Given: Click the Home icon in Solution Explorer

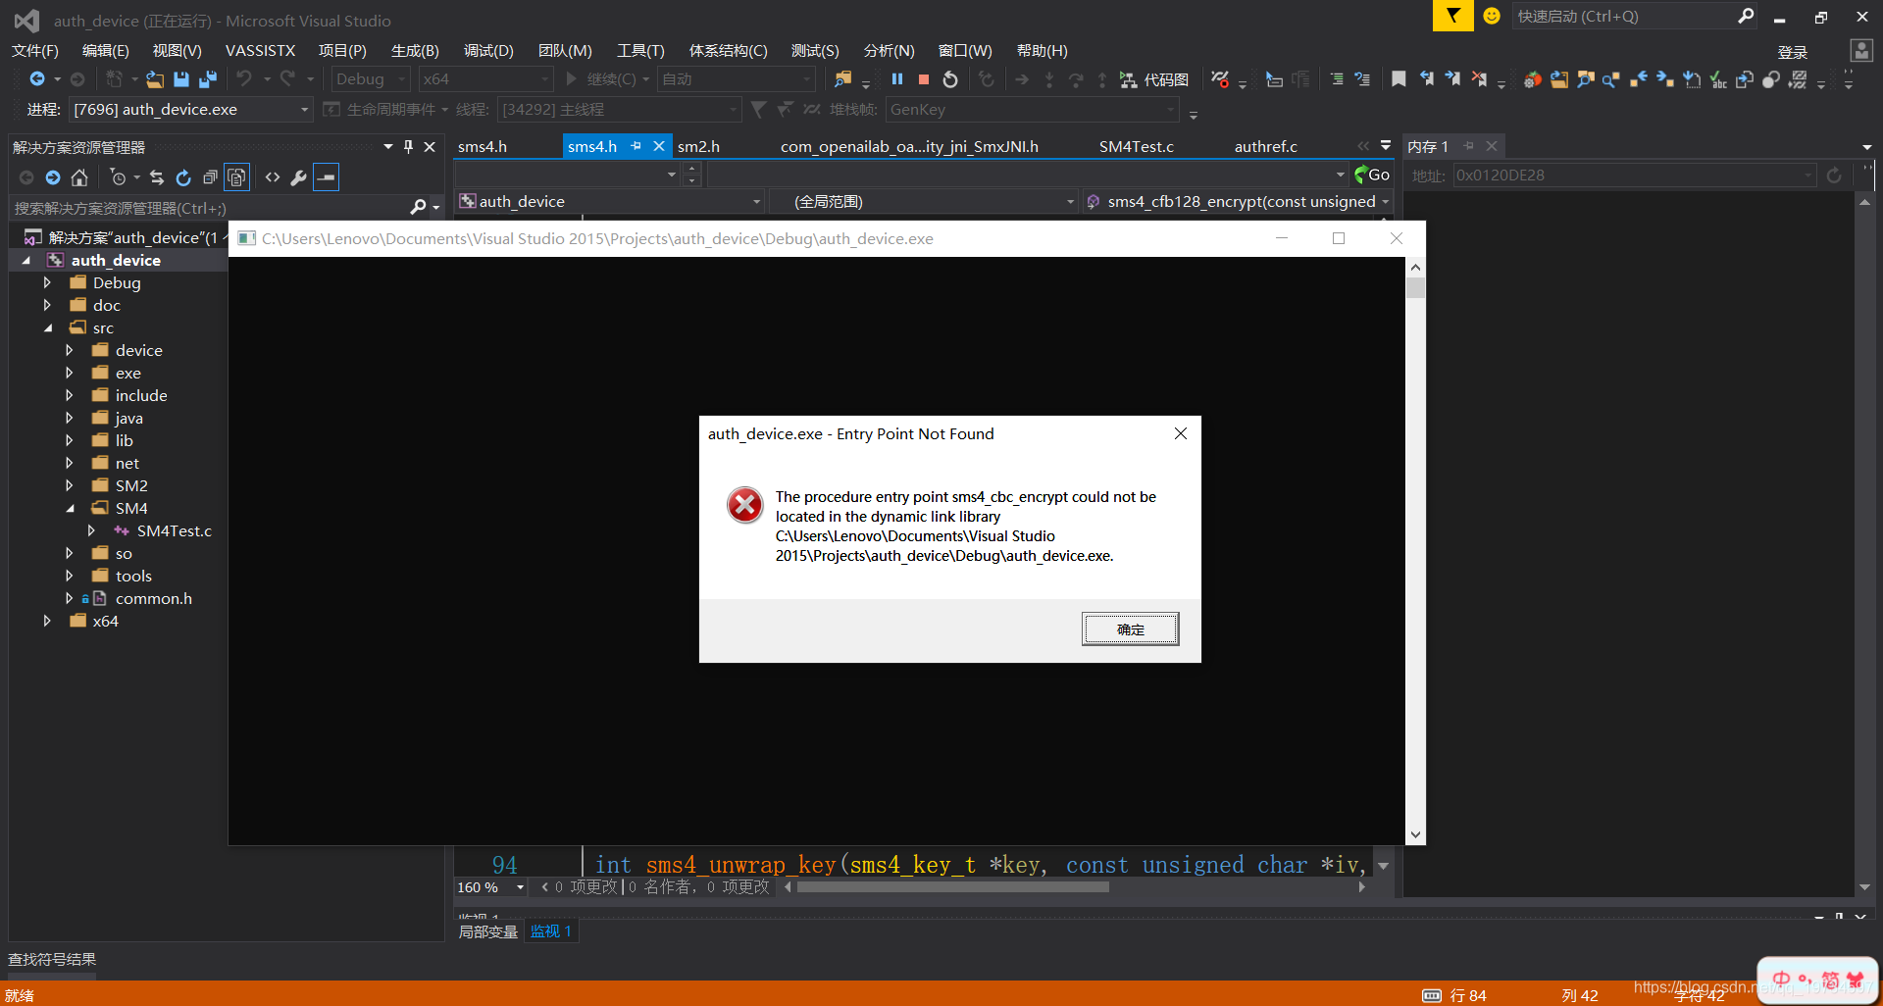Looking at the screenshot, I should click(x=79, y=176).
